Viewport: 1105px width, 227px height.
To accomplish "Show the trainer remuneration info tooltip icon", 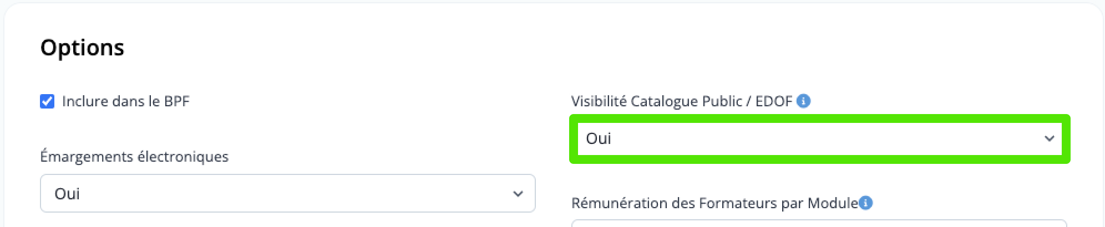I will [866, 203].
